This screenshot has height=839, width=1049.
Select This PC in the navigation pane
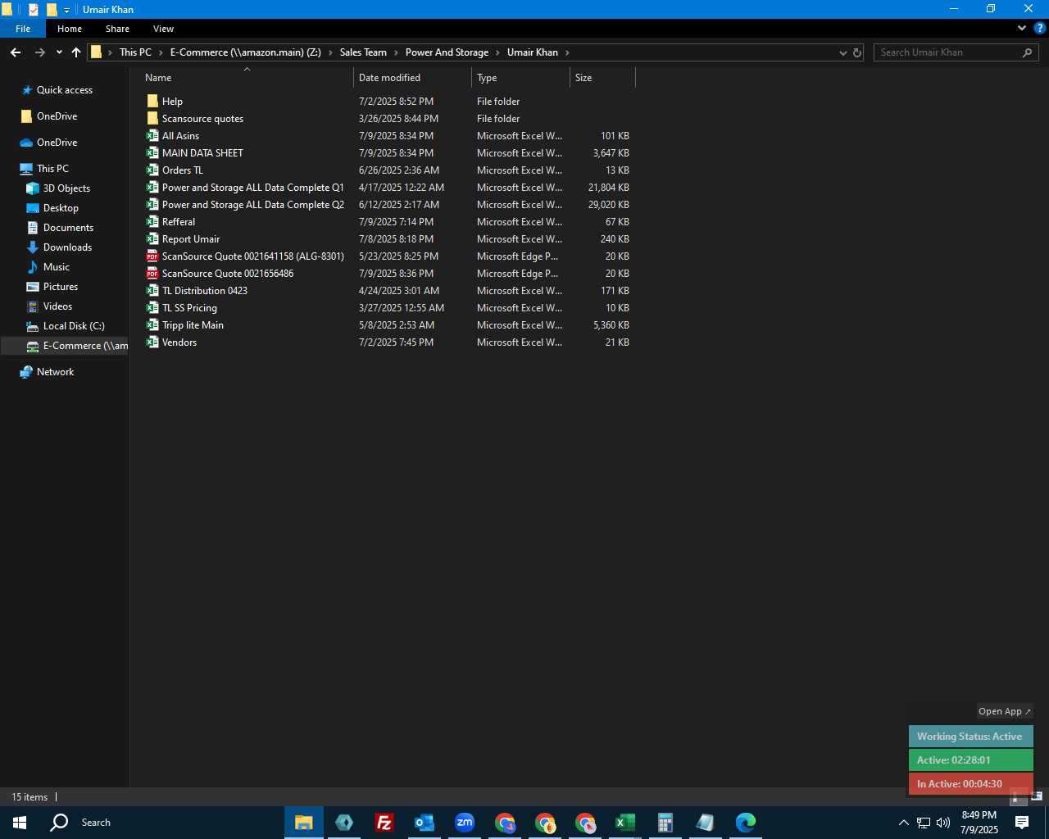tap(52, 169)
